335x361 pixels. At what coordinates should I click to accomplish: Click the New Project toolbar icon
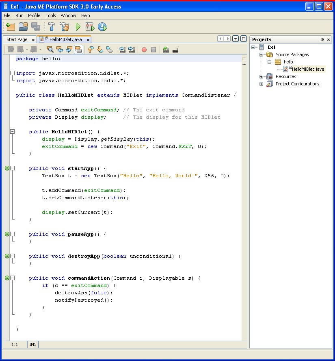(x=10, y=27)
